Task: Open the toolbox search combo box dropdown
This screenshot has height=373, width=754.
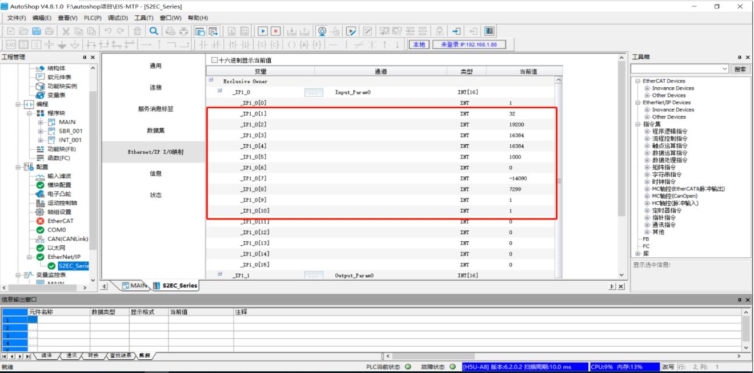Action: point(725,69)
